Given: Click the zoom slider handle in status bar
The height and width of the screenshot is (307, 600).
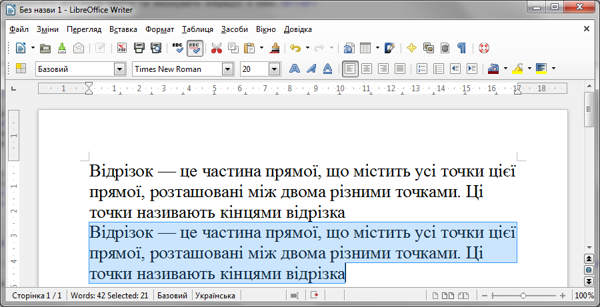Looking at the screenshot, I should pyautogui.click(x=523, y=296).
